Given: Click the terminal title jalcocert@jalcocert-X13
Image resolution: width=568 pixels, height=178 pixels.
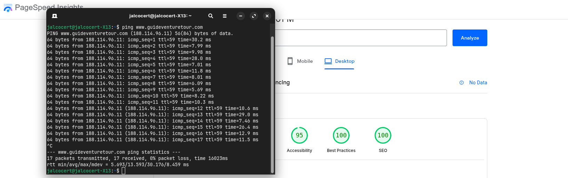Looking at the screenshot, I should (160, 16).
